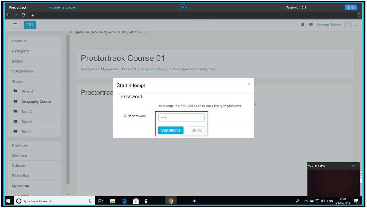This screenshot has height=208, width=367.
Task: Open Participants in the sidebar
Action: 34,51
